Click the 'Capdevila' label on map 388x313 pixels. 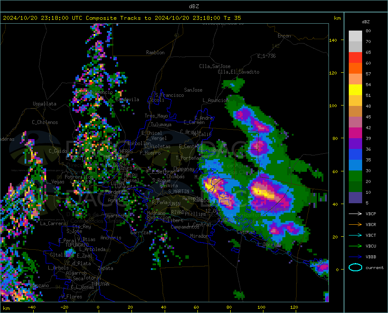coord(127,99)
